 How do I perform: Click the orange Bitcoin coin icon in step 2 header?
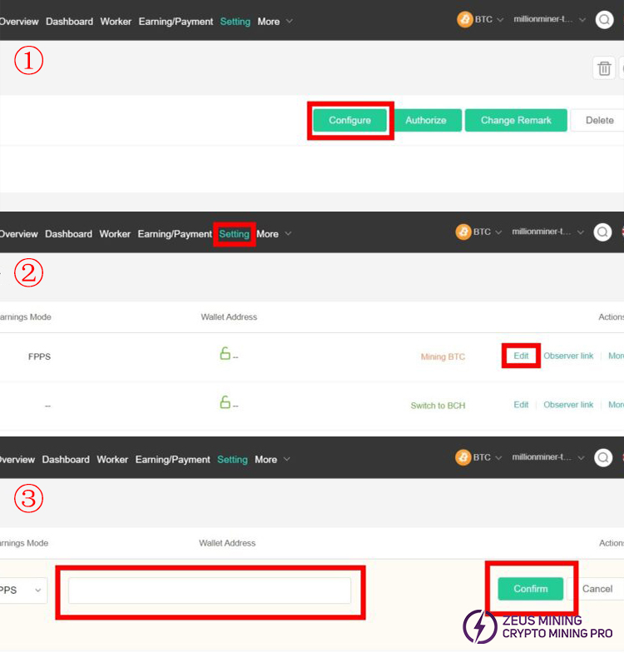click(463, 232)
